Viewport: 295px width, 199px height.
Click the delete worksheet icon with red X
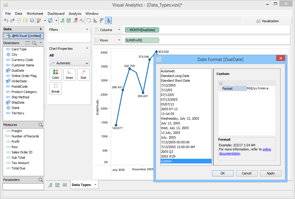click(x=75, y=20)
